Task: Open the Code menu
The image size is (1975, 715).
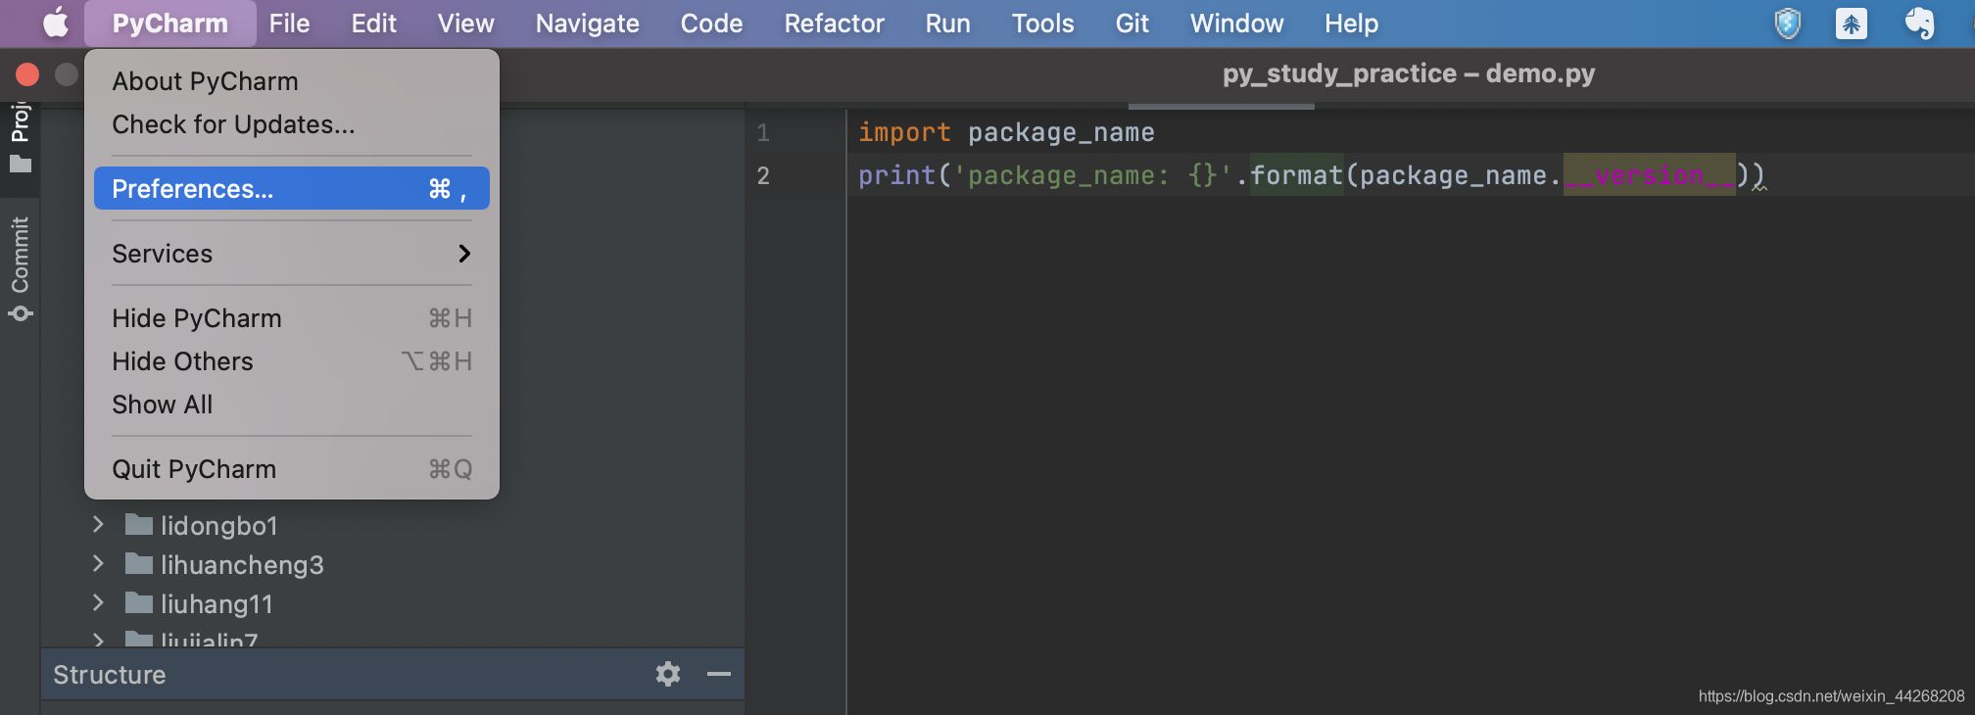Action: [712, 24]
